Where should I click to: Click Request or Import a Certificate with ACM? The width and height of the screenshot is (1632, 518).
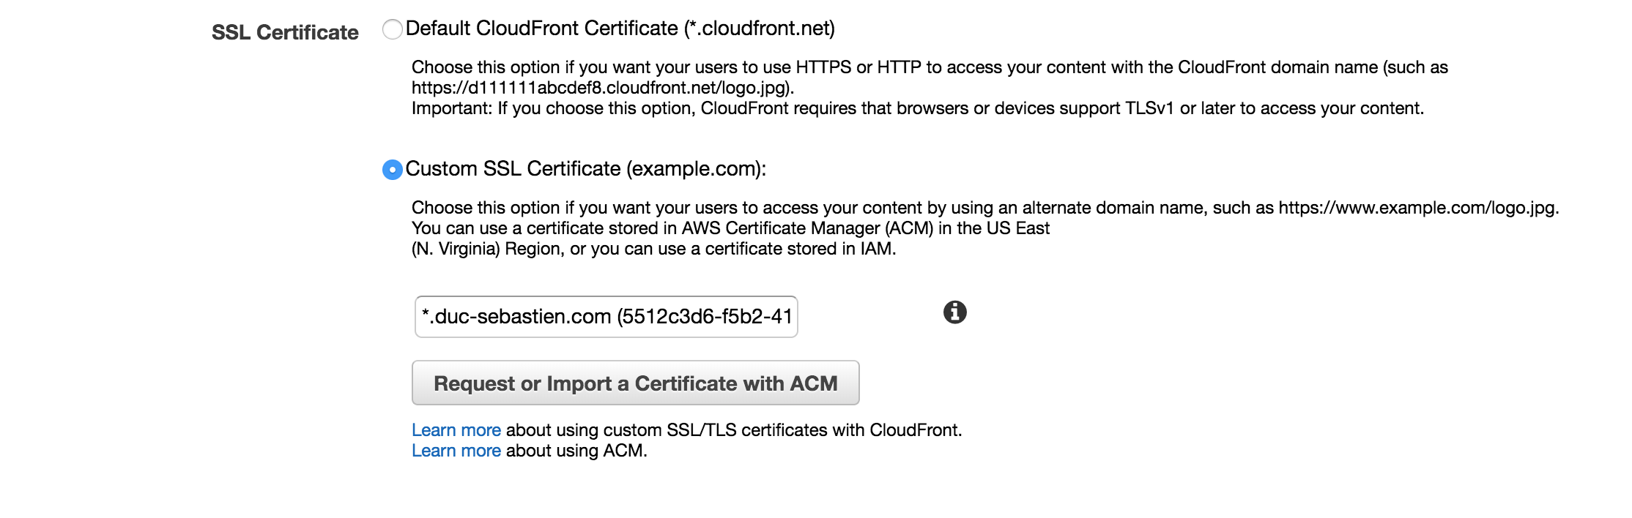click(x=635, y=383)
